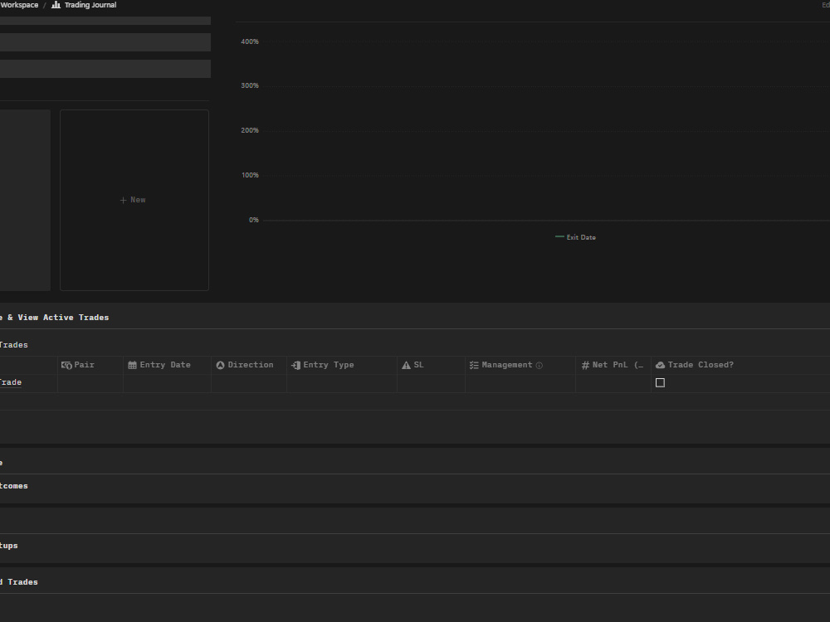Image resolution: width=830 pixels, height=622 pixels.
Task: Click the Trade Closed? column icon
Action: (660, 365)
